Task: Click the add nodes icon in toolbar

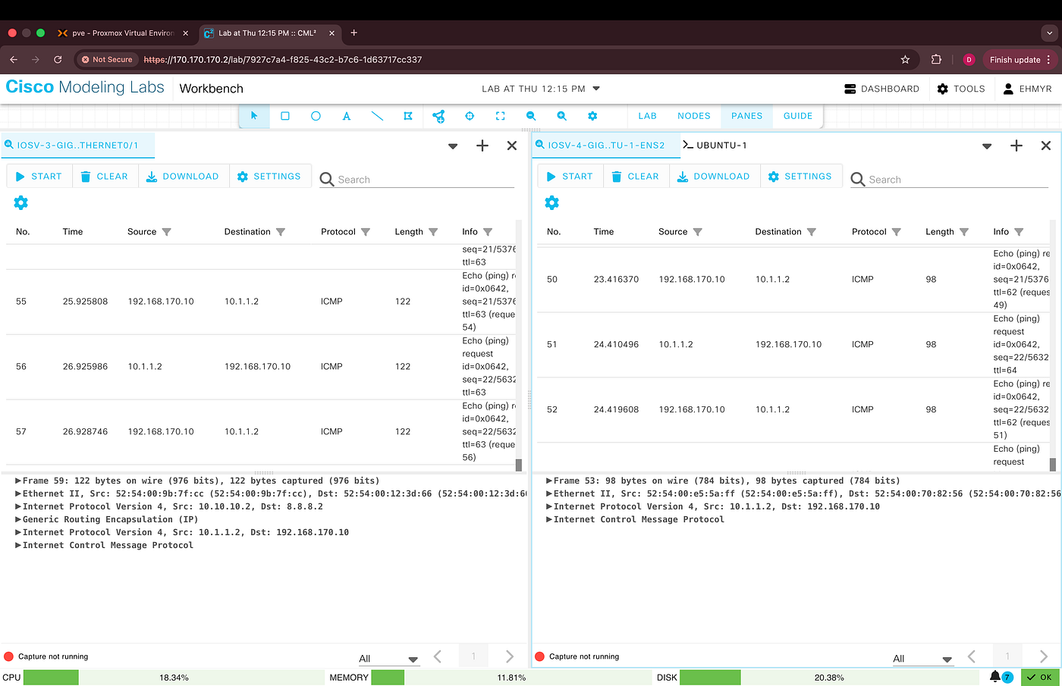Action: [x=438, y=116]
